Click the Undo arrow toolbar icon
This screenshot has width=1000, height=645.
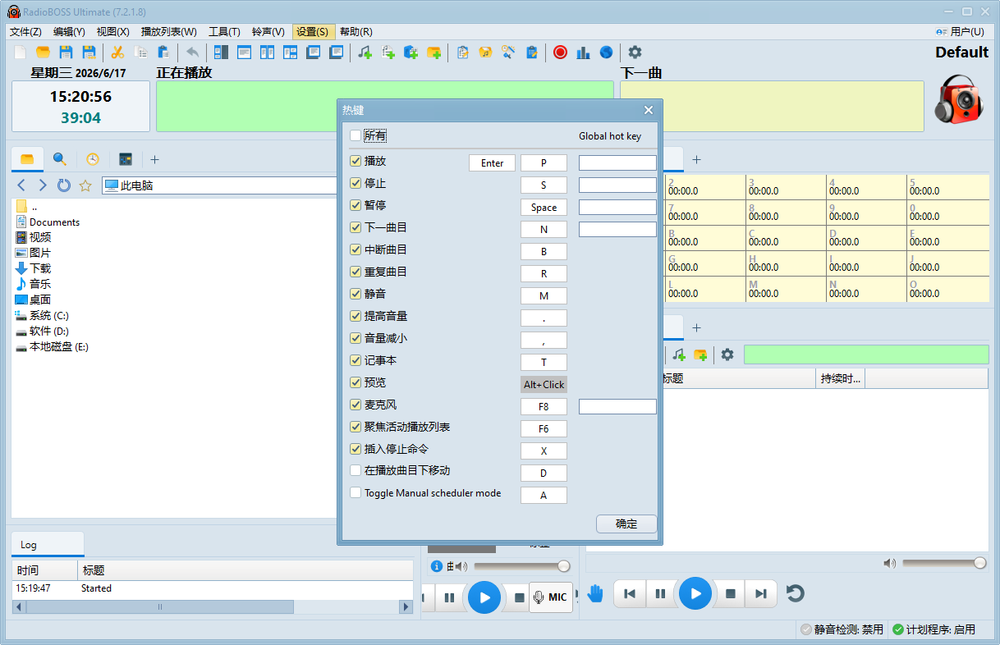coord(192,53)
